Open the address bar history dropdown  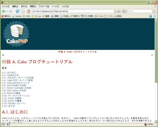click(115, 11)
